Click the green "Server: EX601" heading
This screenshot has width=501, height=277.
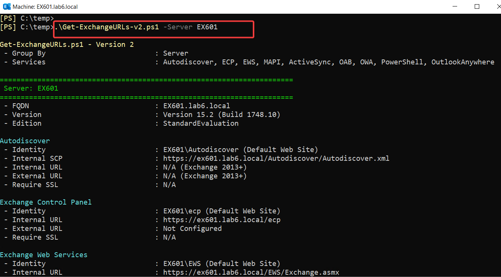(x=31, y=88)
